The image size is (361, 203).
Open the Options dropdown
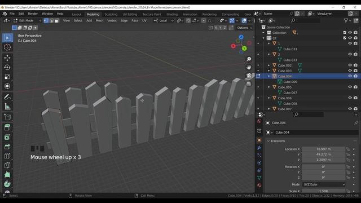[x=244, y=28]
